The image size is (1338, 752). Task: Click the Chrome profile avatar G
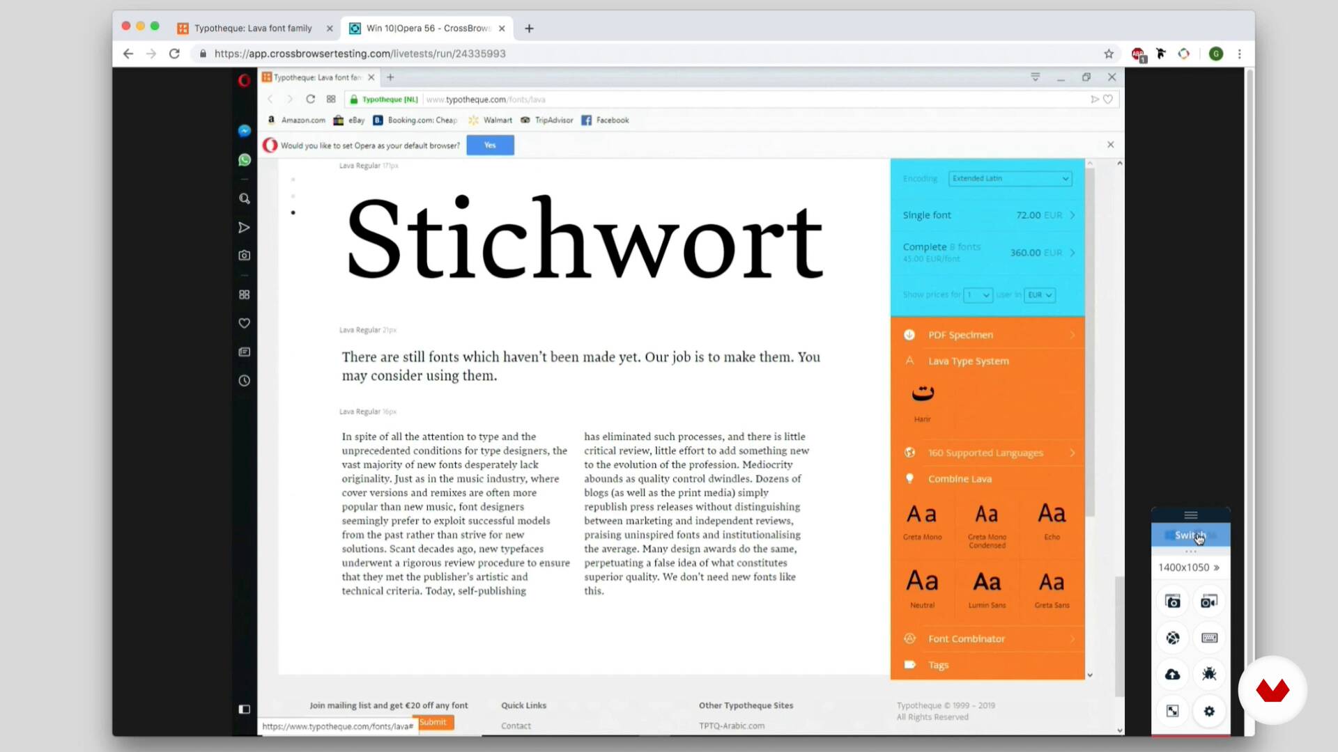click(1216, 54)
